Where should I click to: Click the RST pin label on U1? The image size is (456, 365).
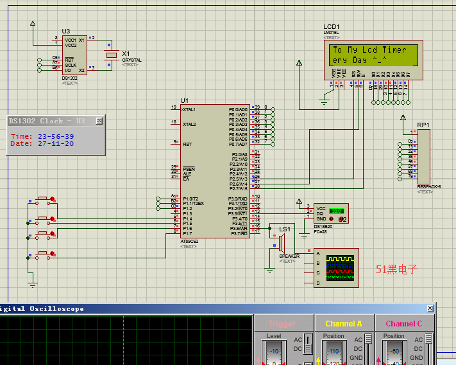[187, 144]
